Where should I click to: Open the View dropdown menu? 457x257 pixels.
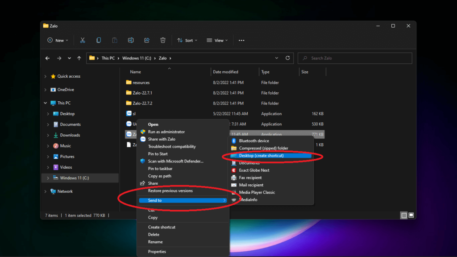(217, 40)
